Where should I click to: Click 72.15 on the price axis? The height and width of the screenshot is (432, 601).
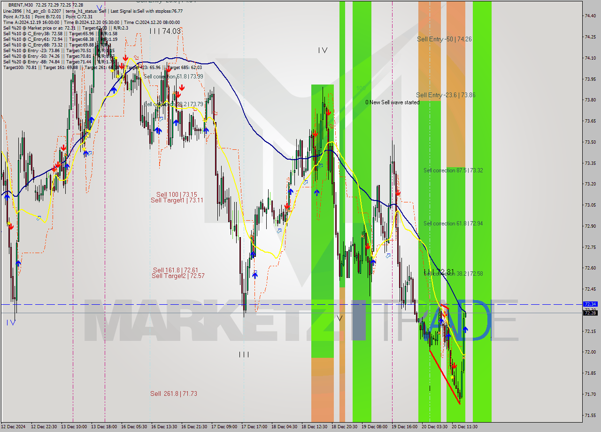[x=590, y=331]
